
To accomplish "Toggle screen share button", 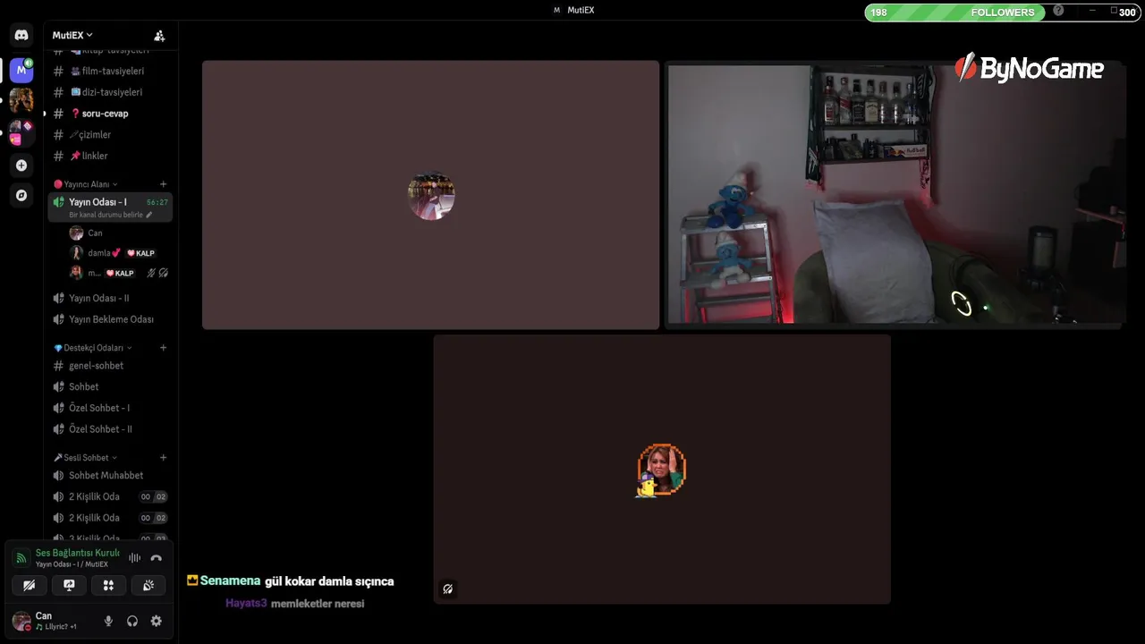I will tap(69, 585).
